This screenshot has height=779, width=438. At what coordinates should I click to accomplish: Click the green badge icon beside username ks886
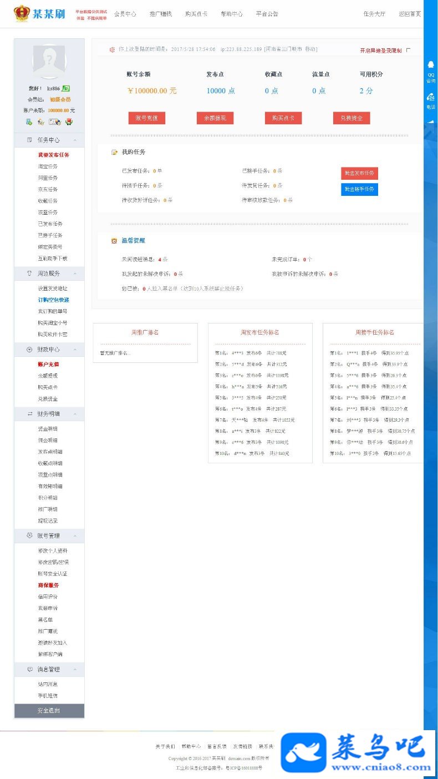(x=65, y=89)
